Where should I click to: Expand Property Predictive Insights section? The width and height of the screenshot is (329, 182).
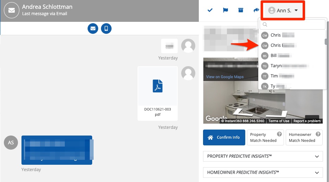(x=263, y=156)
